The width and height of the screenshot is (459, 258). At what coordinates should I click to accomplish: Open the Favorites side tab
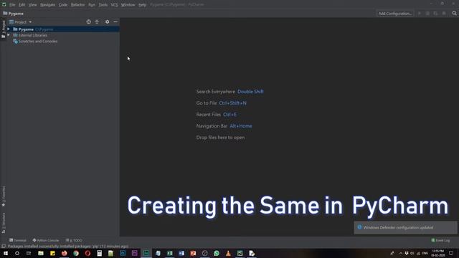pos(4,196)
